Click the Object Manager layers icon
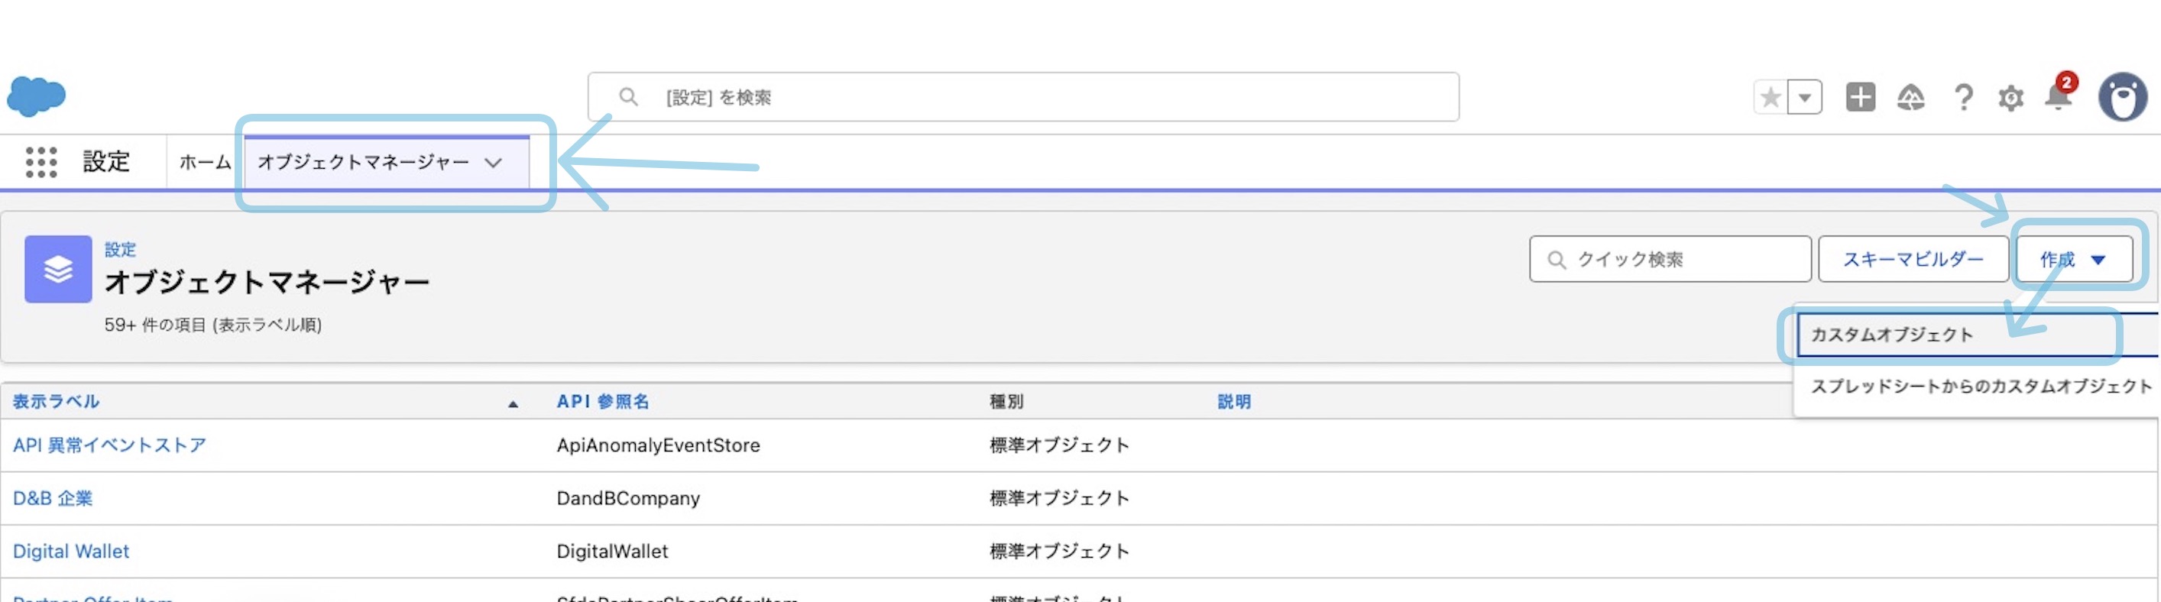 [58, 269]
